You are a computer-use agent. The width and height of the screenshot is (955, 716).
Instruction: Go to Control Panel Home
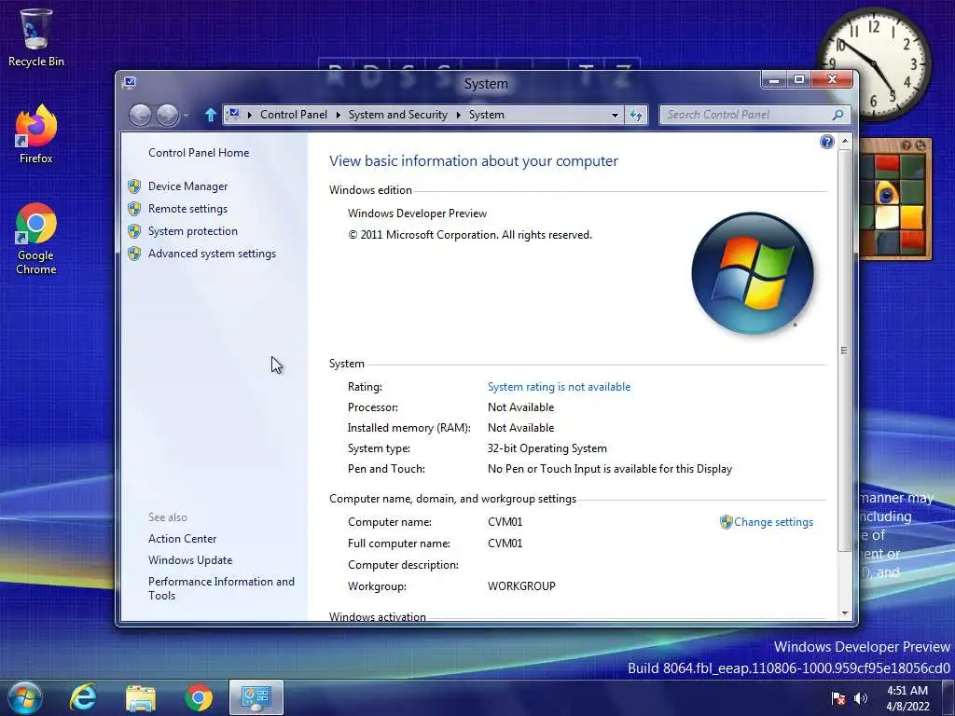(x=199, y=153)
